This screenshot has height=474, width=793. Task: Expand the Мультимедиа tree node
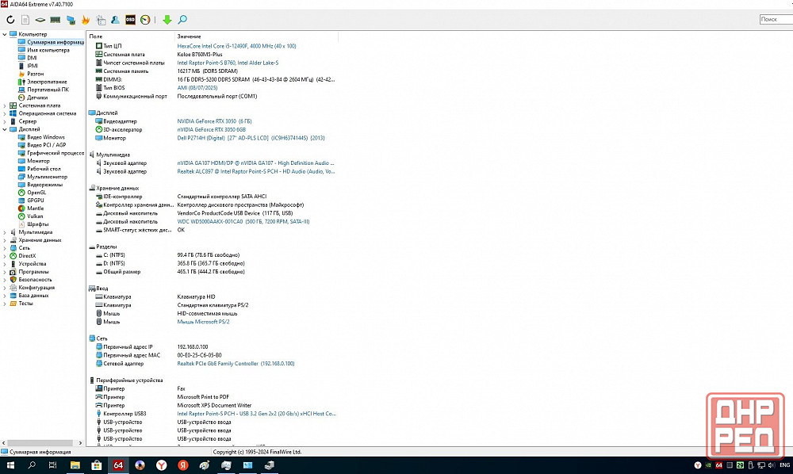click(5, 232)
